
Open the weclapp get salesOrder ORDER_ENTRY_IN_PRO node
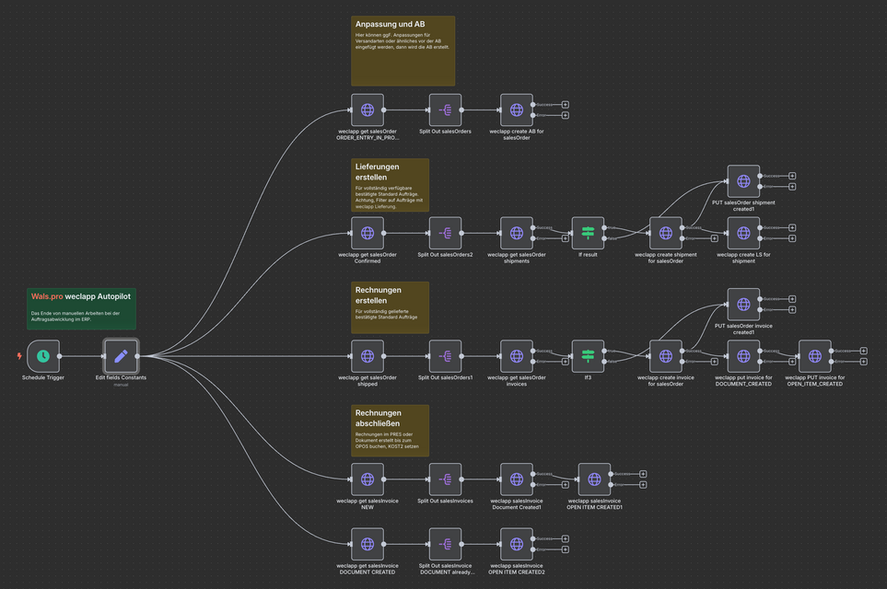pyautogui.click(x=368, y=110)
